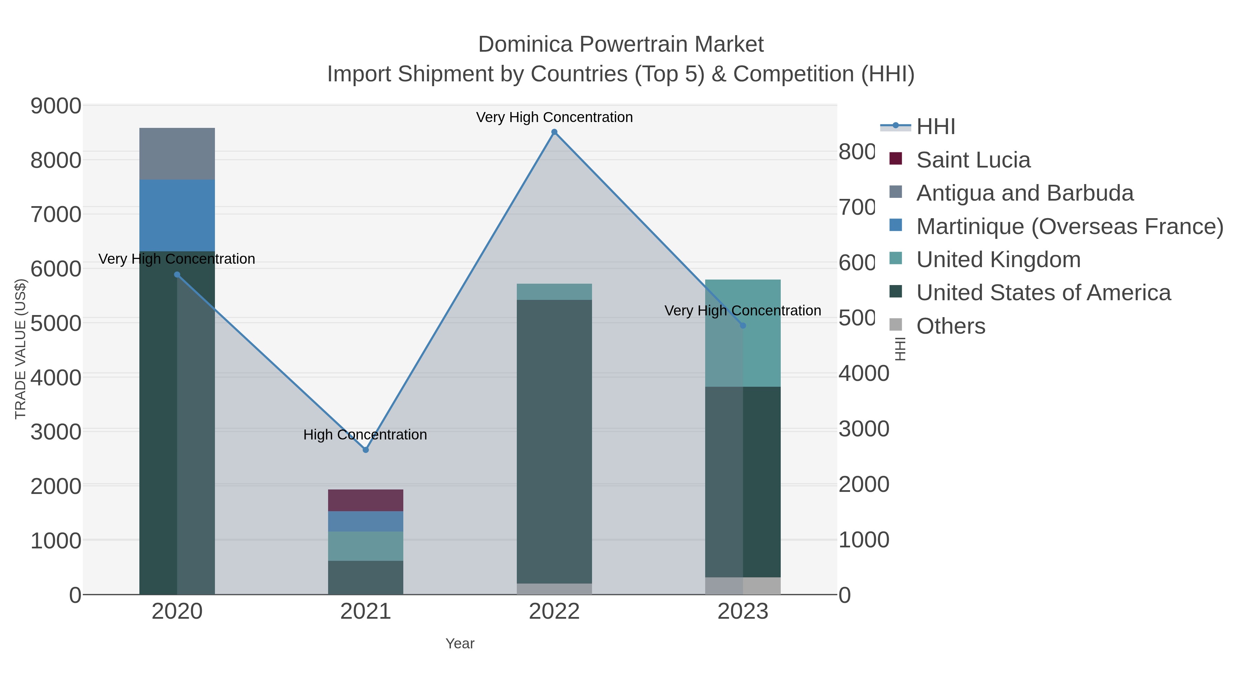Click the 2020 Martinique bar segment
The width and height of the screenshot is (1242, 698).
coord(177,215)
